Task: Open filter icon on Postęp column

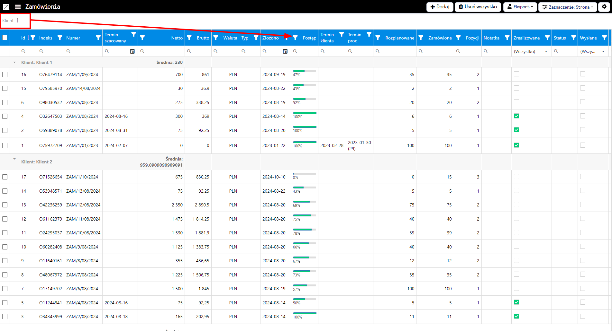Action: pyautogui.click(x=295, y=38)
